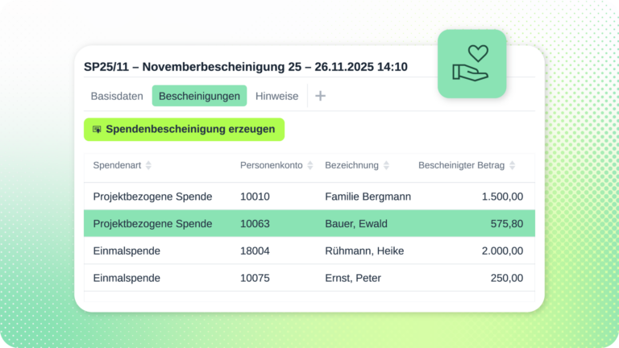Click icon inside Spendenbescheinigung erzeugen button
This screenshot has width=619, height=348.
(x=97, y=129)
